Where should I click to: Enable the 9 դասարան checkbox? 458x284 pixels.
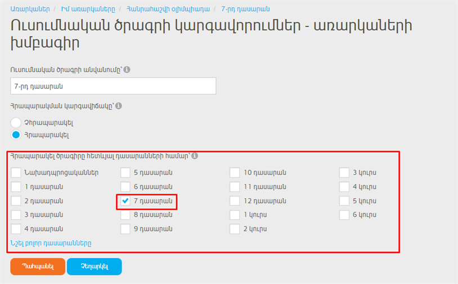pyautogui.click(x=125, y=229)
